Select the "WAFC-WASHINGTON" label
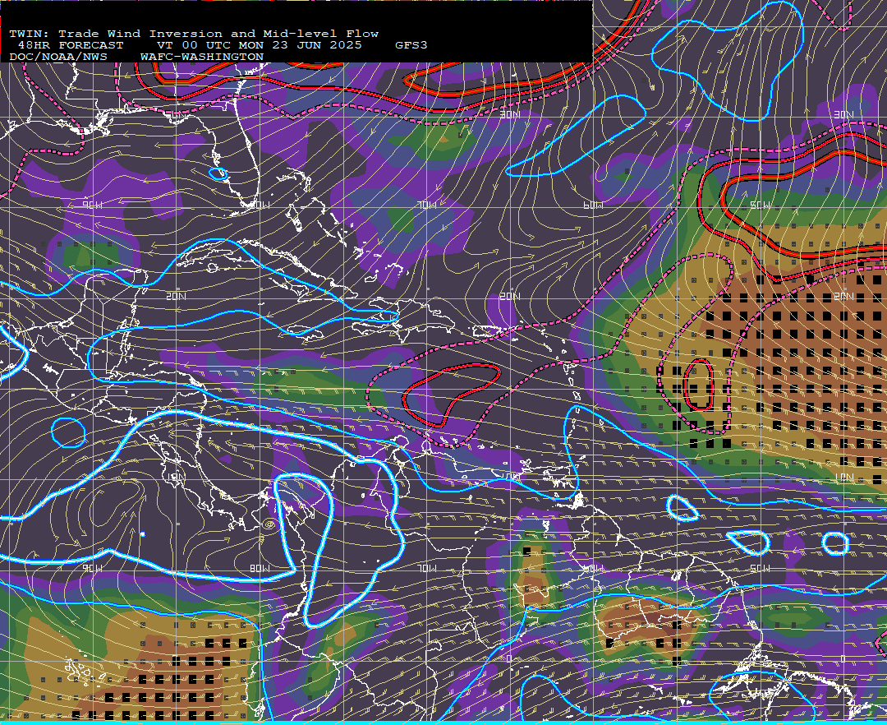Screen dimensions: 887x725 click(202, 58)
